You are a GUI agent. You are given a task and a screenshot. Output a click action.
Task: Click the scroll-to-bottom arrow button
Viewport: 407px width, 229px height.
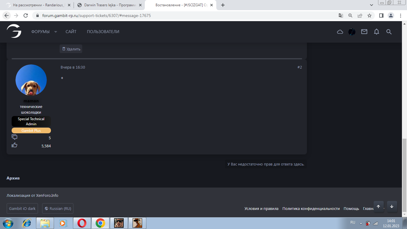click(x=392, y=207)
